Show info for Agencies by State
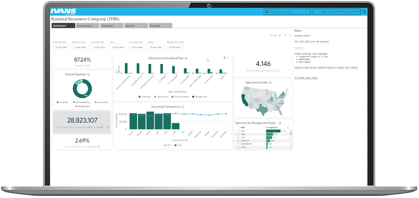This screenshot has height=198, width=419. point(270,82)
